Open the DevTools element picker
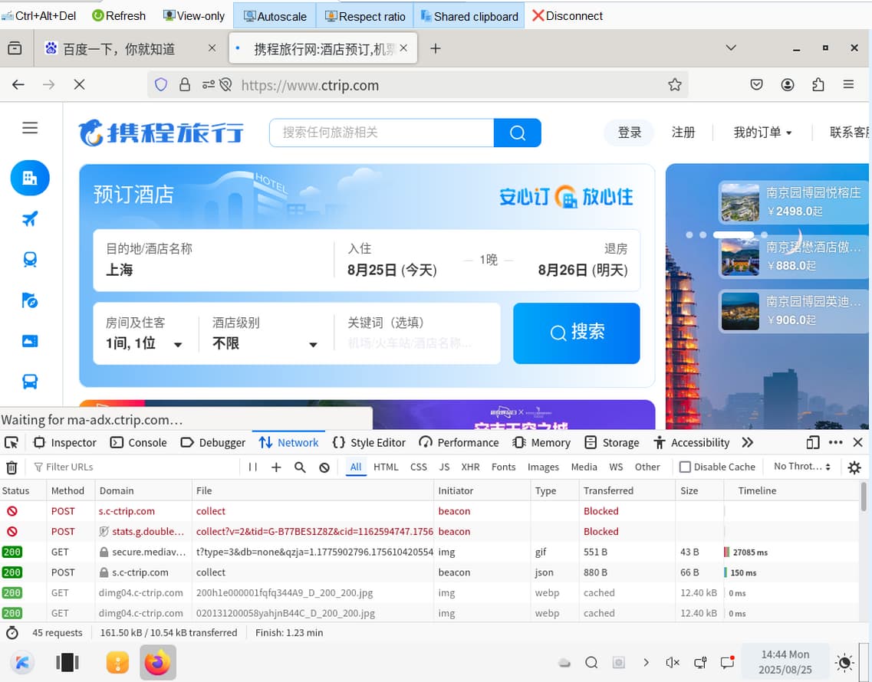The height and width of the screenshot is (682, 872). [x=12, y=443]
